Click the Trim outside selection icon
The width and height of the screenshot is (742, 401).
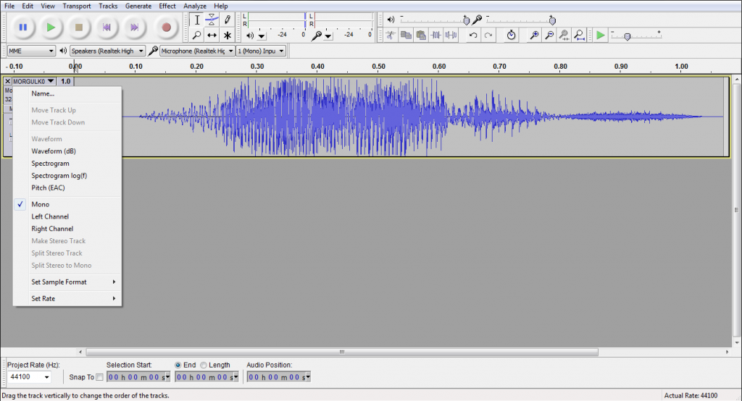coord(435,35)
